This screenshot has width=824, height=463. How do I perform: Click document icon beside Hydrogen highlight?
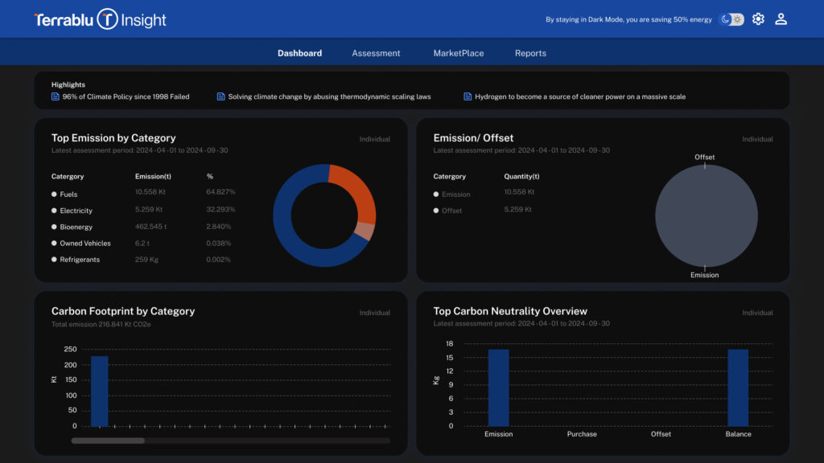tap(468, 96)
